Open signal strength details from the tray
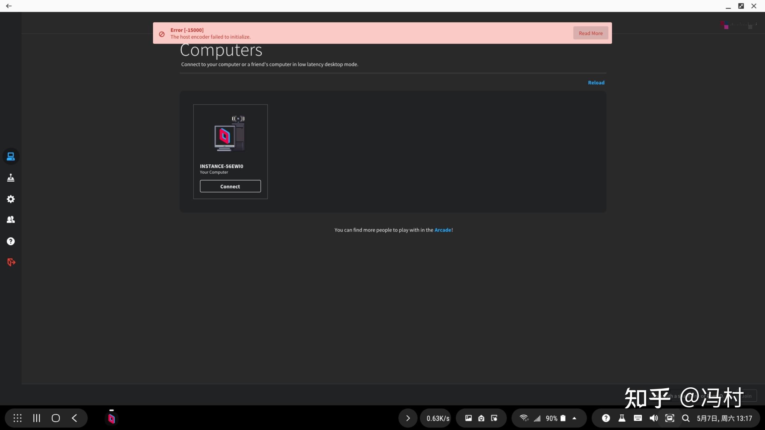Screen dimensions: 765x430 click(x=537, y=418)
